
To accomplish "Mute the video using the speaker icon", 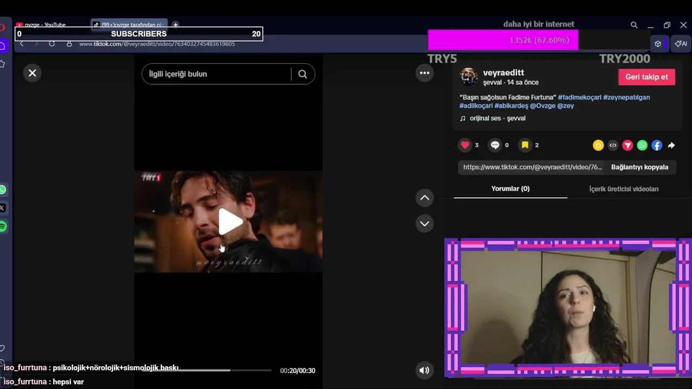I will [424, 370].
